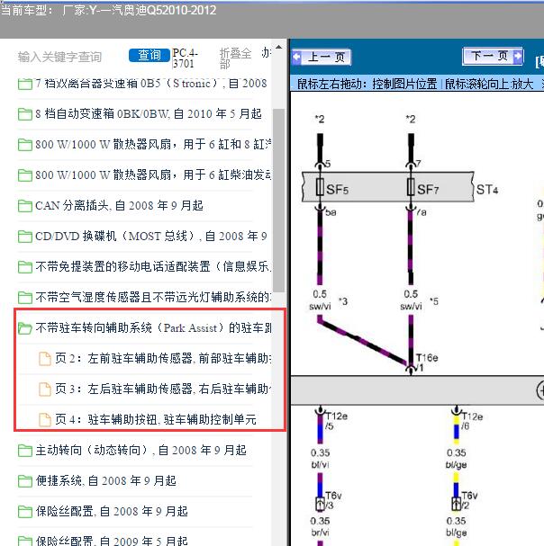Click connector label T12e /5 in diagram
Viewport: 544px width, 546px height.
pyautogui.click(x=337, y=421)
